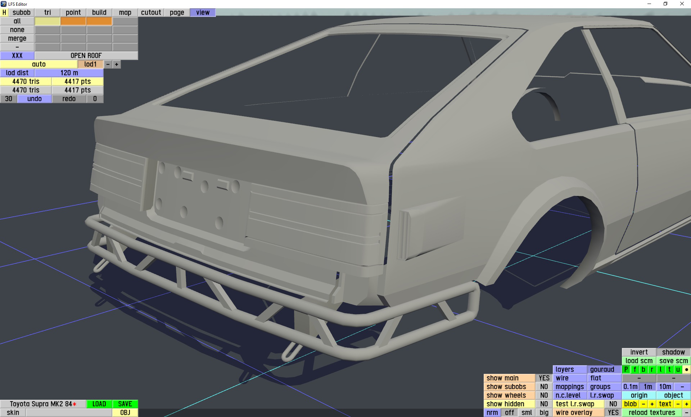691x417 pixels.
Task: Click the green SAVE button
Action: tap(125, 404)
